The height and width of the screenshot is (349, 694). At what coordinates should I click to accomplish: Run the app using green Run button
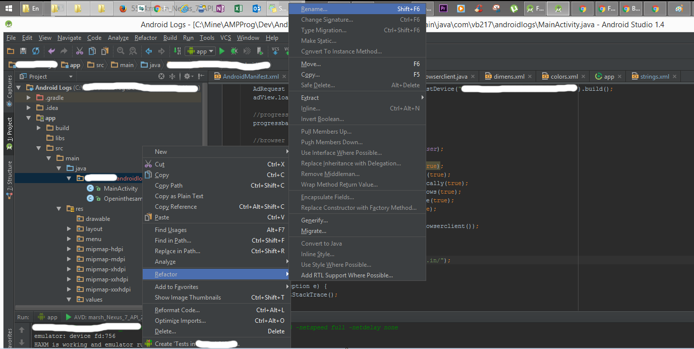point(222,51)
